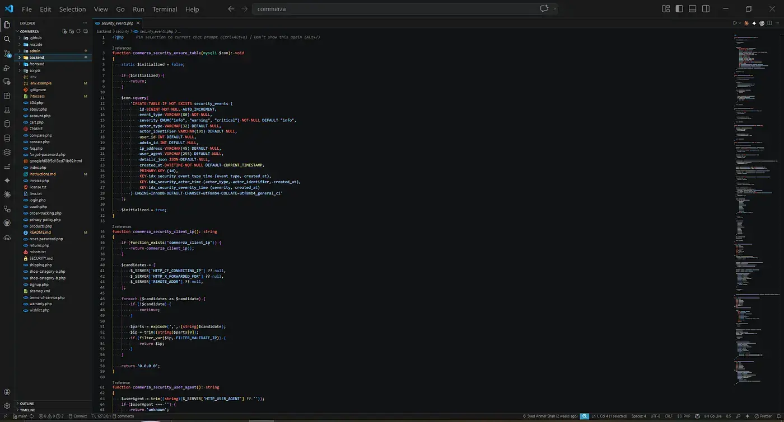
Task: Go forward with the navigation arrow
Action: 244,9
